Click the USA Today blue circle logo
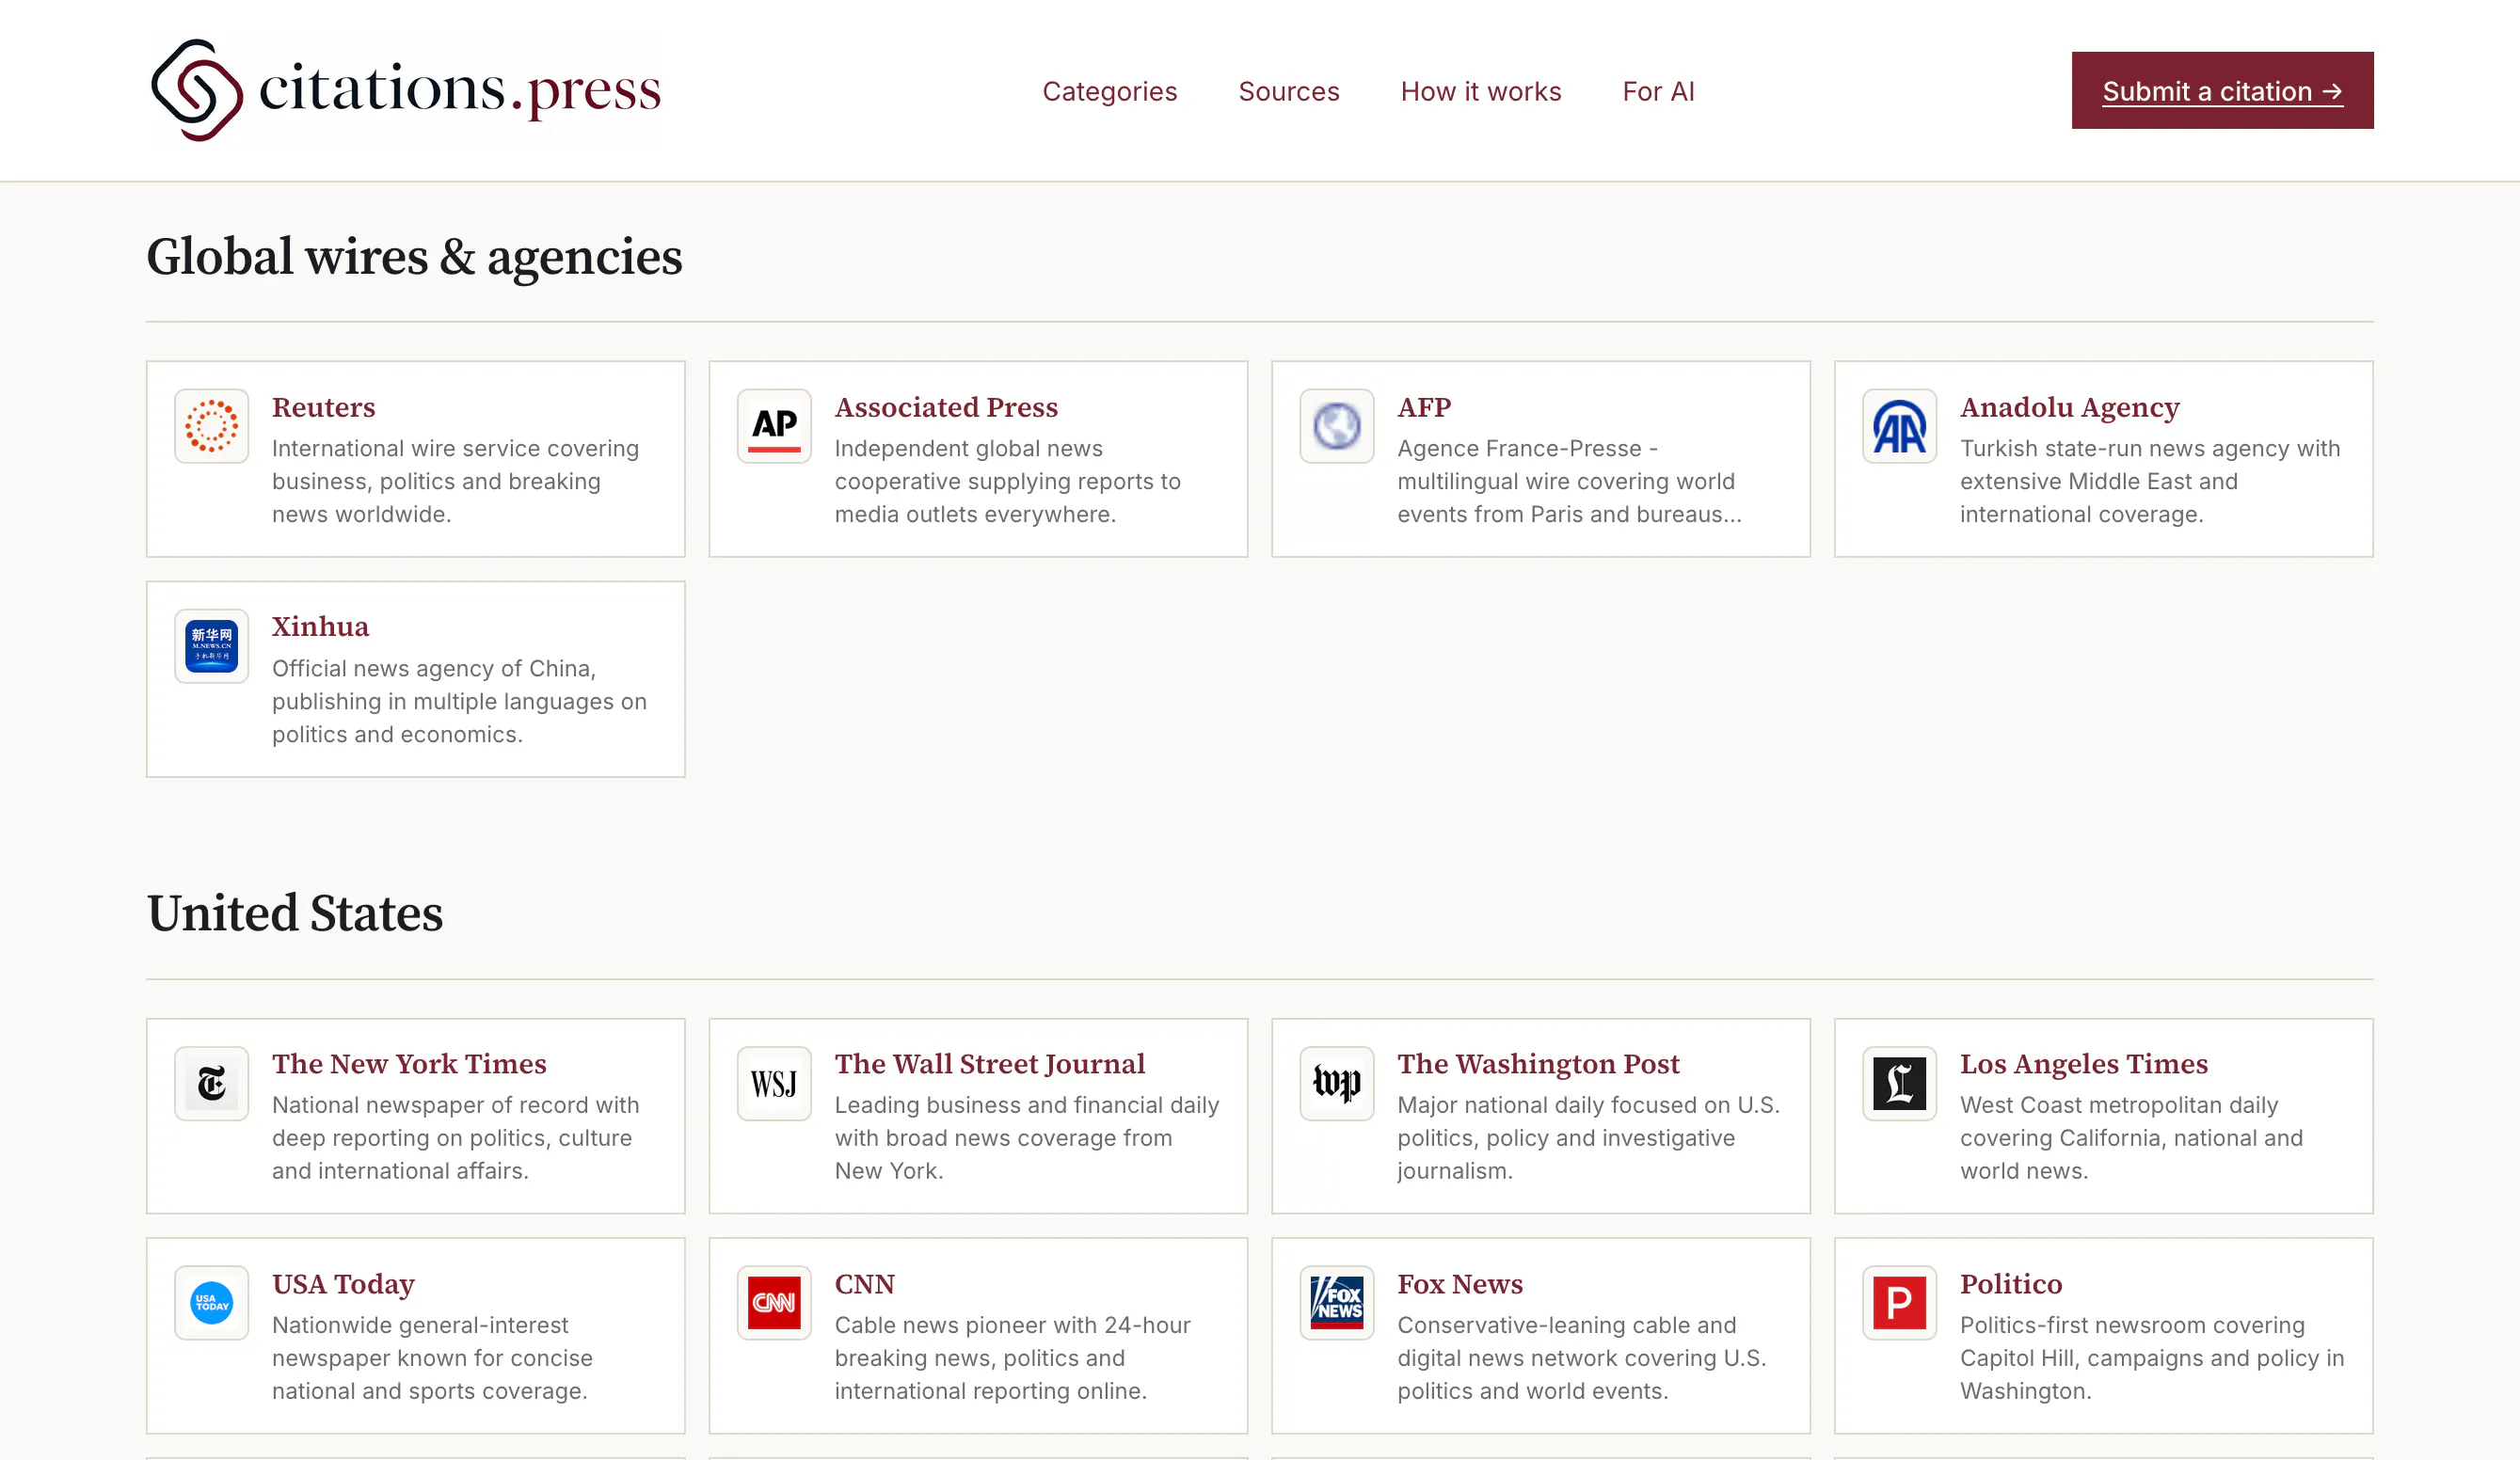Screen dimensions: 2520x1460 [211, 1303]
